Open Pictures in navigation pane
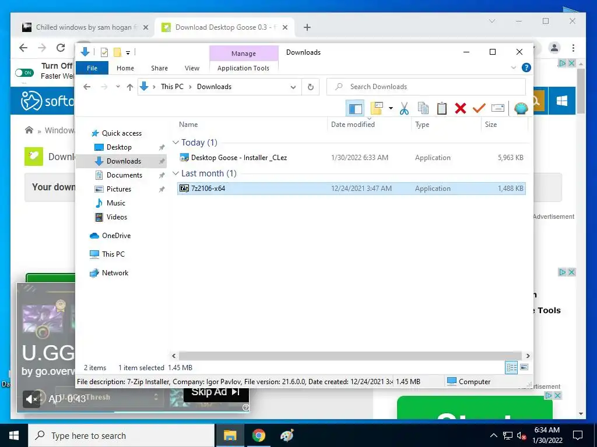This screenshot has height=447, width=597. pyautogui.click(x=118, y=189)
